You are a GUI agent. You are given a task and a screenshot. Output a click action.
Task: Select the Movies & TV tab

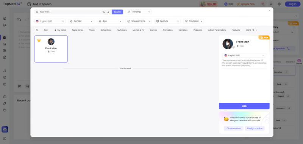point(138,30)
